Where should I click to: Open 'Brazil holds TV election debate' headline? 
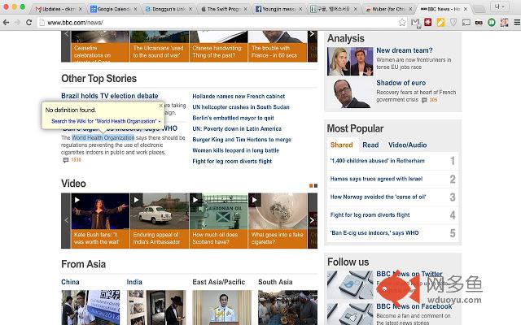[110, 96]
